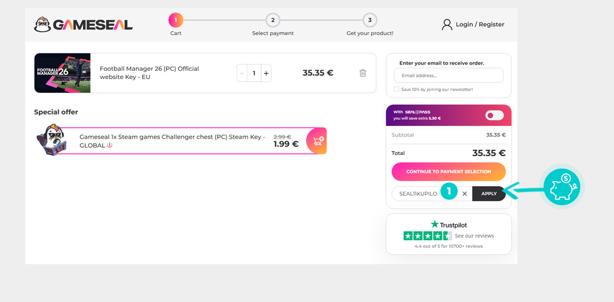Click step 1 Cart indicator
614x302 pixels.
tap(175, 21)
